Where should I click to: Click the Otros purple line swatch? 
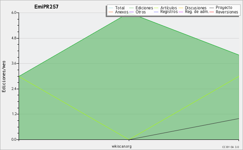coord(131,12)
